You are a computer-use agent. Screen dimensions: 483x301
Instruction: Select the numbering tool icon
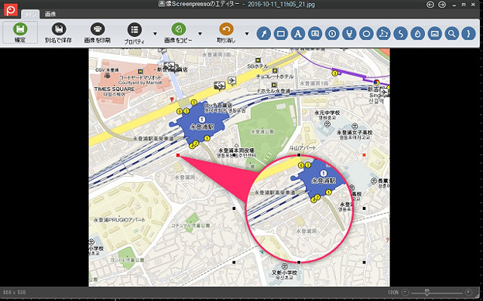pyautogui.click(x=332, y=34)
